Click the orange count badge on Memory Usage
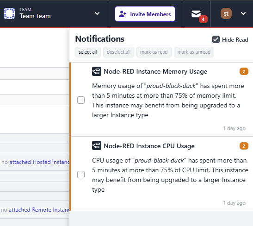Viewport: 253px width, 226px height. [x=244, y=71]
